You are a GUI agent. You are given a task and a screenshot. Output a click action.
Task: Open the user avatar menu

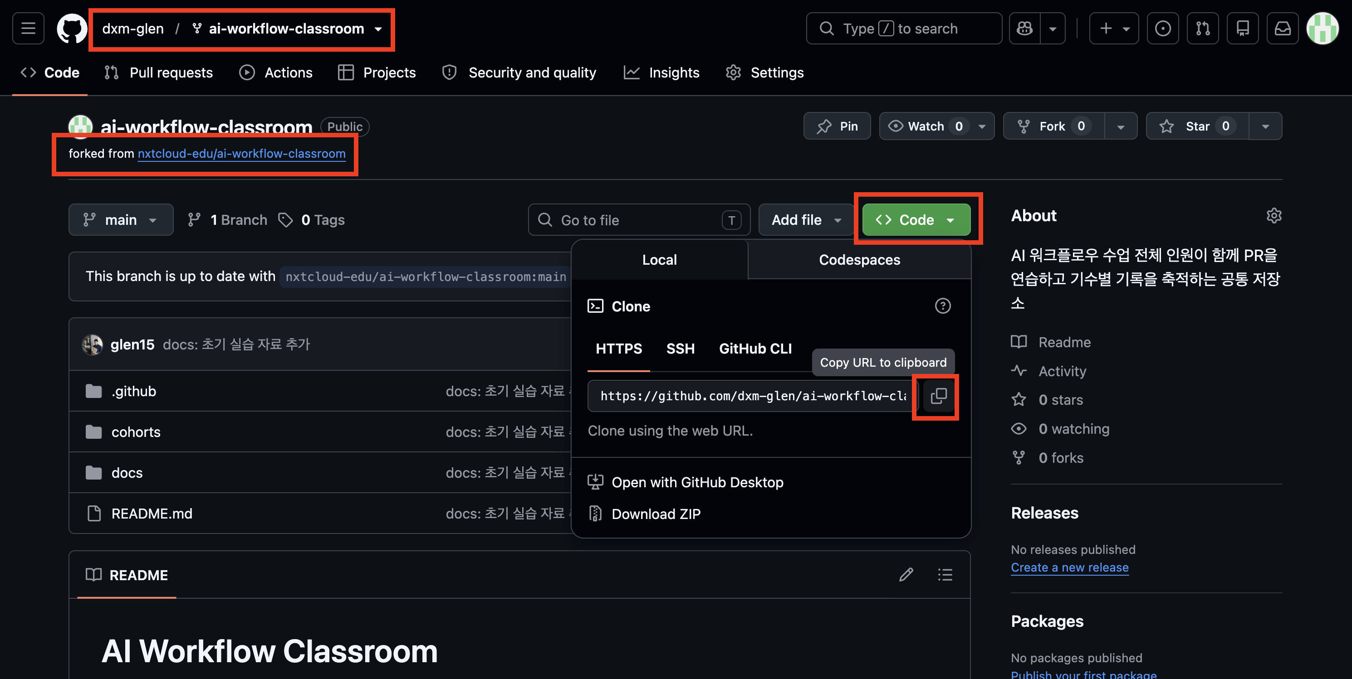[1322, 28]
